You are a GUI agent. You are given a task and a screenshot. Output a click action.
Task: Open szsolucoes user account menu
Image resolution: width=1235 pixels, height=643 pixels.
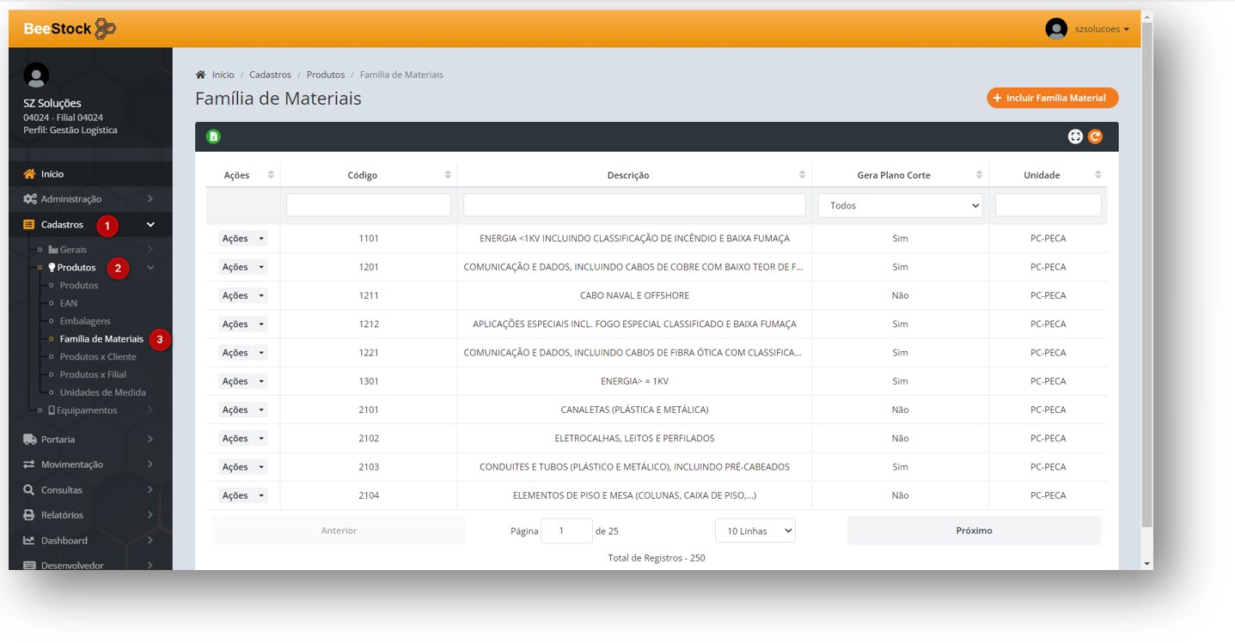click(x=1101, y=29)
